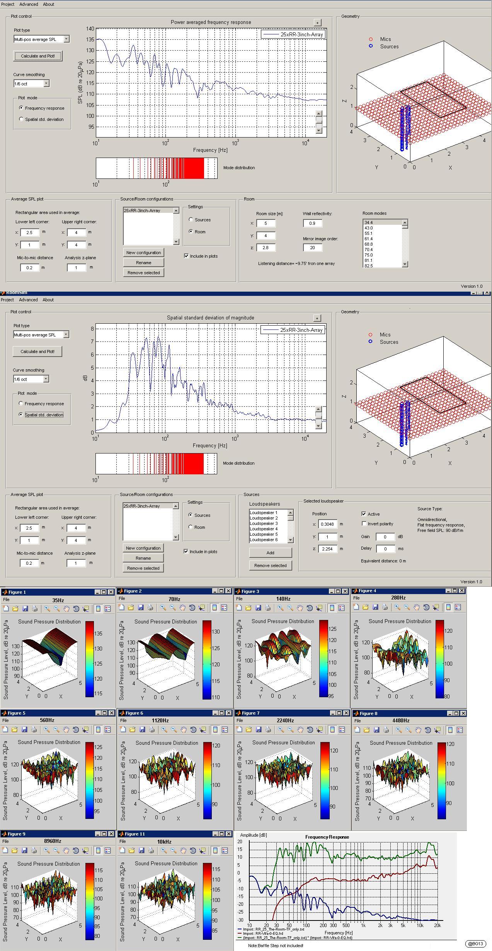Select Data Cursor tool in Figure 4

pyautogui.click(x=436, y=607)
